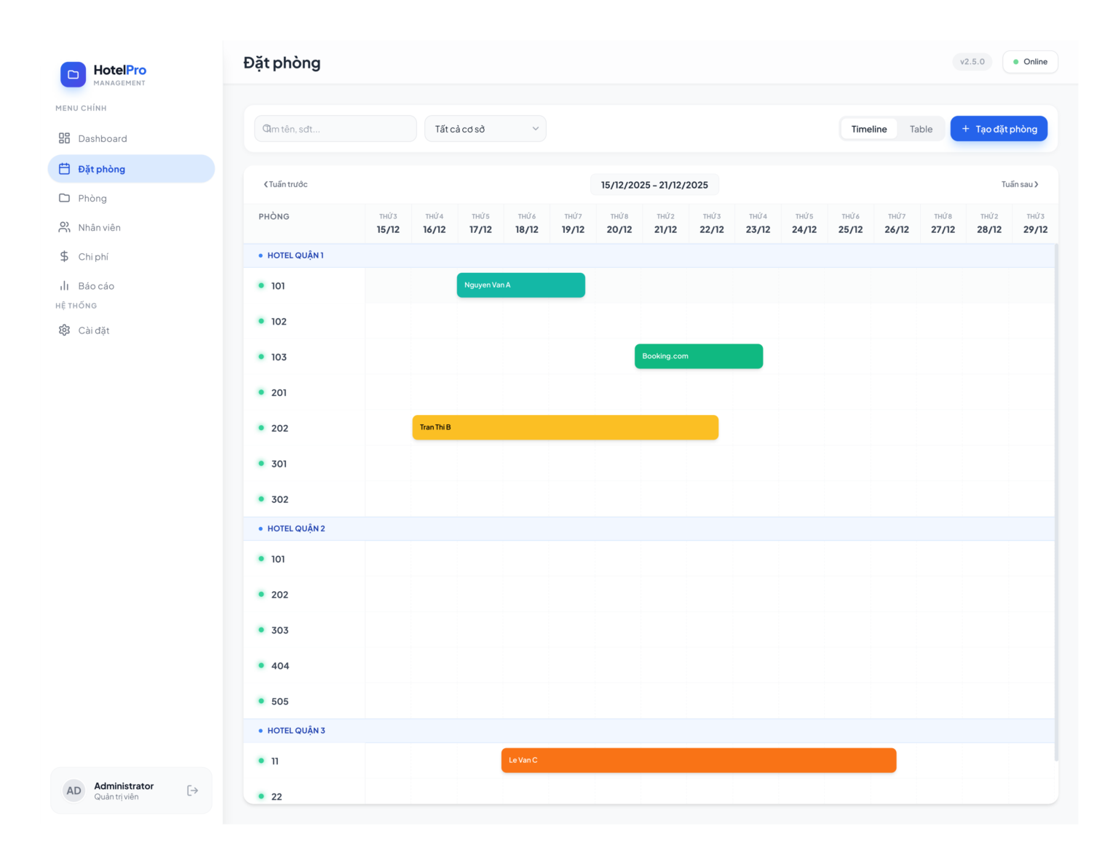Switch to Table view
The height and width of the screenshot is (864, 1118).
point(921,129)
